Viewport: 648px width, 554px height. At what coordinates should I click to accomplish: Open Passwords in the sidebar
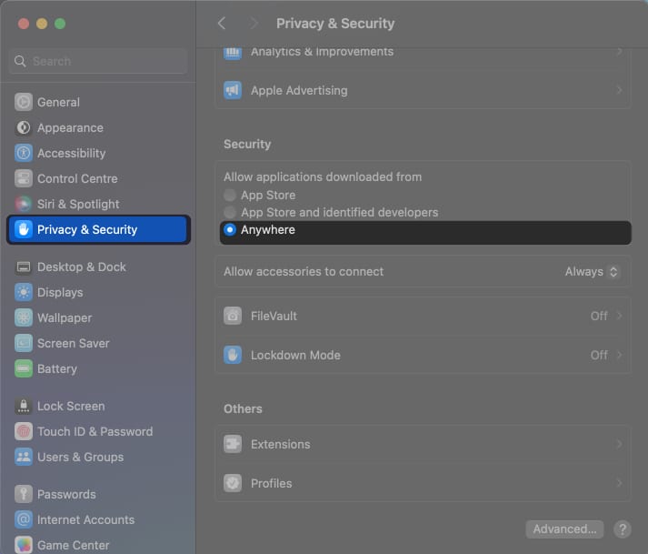point(98,494)
